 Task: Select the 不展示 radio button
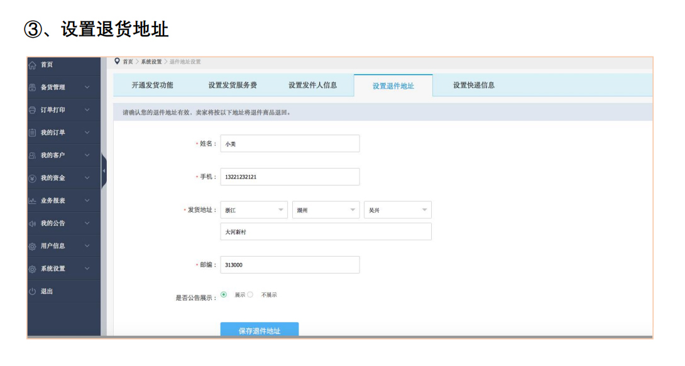coord(250,295)
